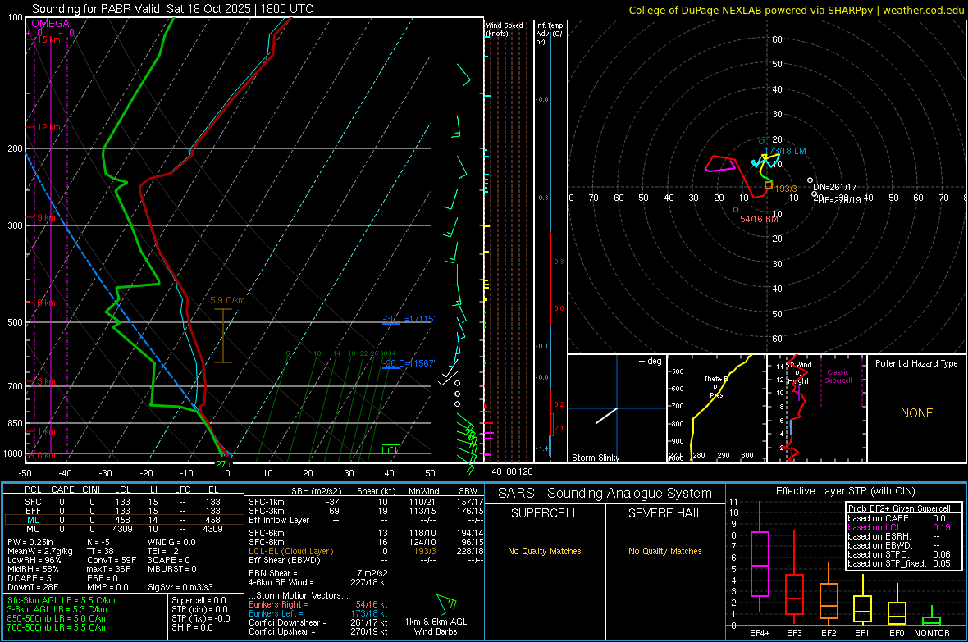Click the '12 km' height marker
The width and height of the screenshot is (968, 642).
(x=48, y=127)
